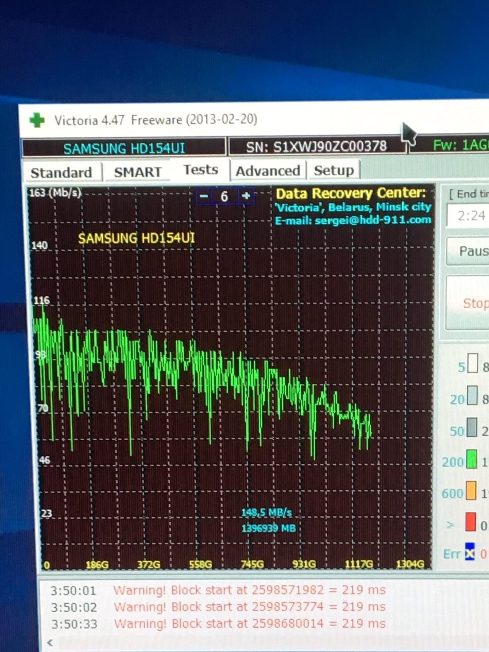Click the 186G axis label on graph
This screenshot has height=652, width=489.
(x=97, y=565)
